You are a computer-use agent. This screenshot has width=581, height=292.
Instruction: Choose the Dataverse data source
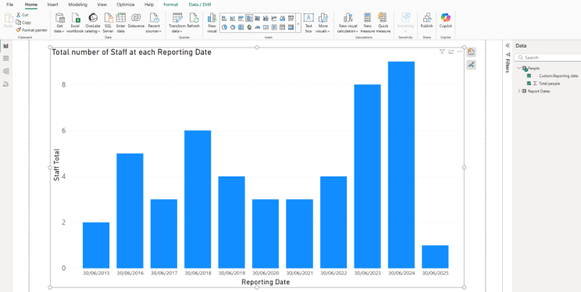click(136, 21)
